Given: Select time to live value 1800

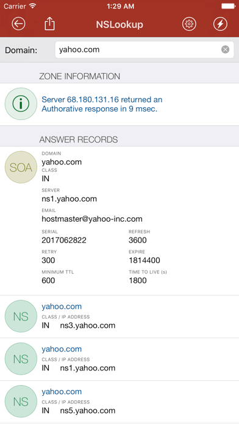Looking at the screenshot, I should 138,280.
